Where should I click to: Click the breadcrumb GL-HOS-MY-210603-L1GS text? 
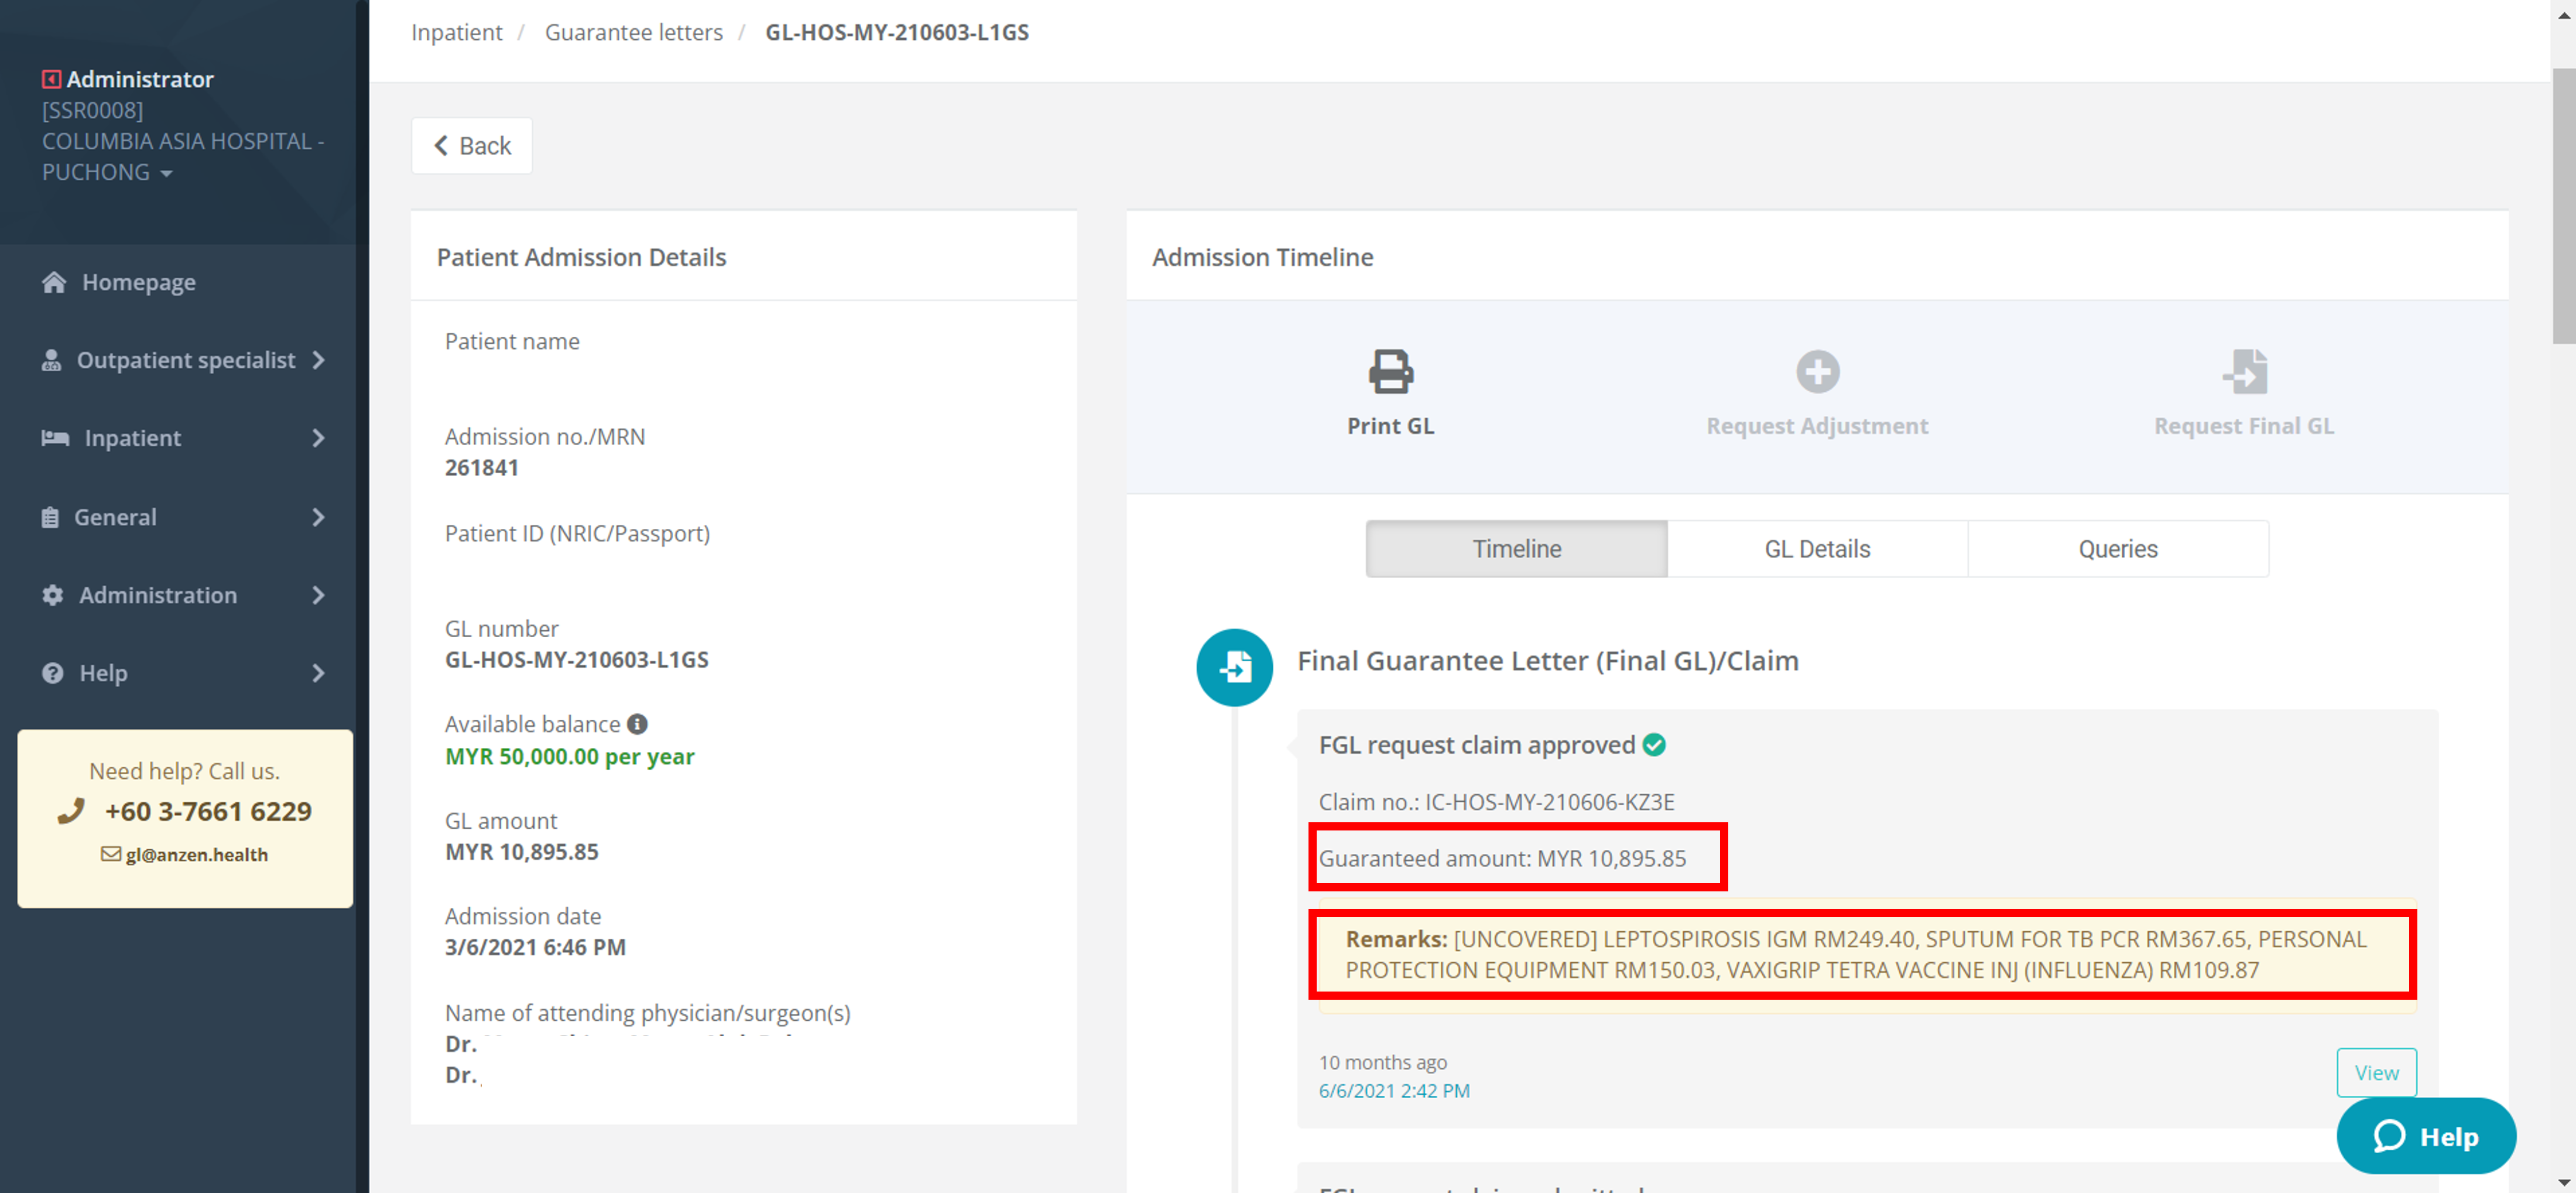(x=897, y=32)
